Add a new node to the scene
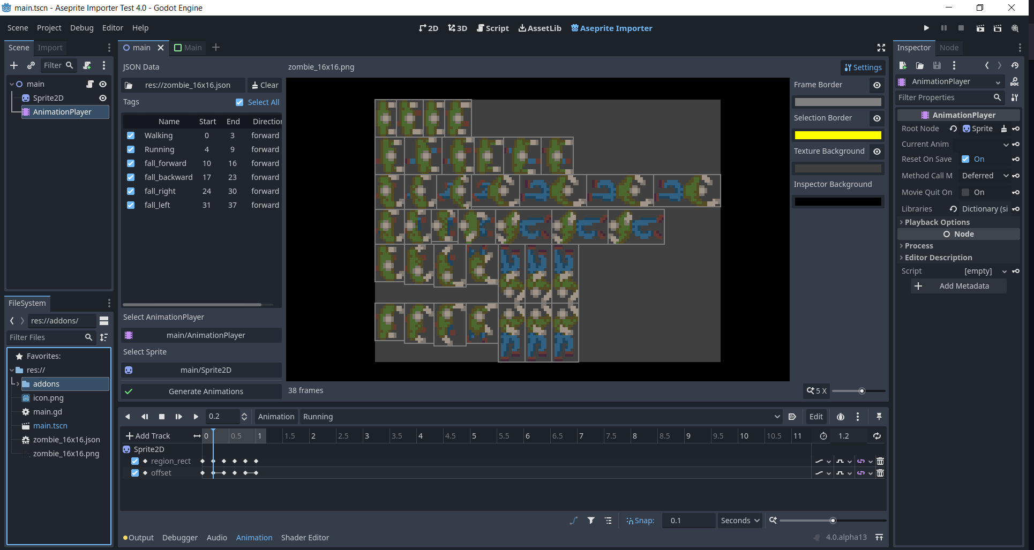The height and width of the screenshot is (550, 1034). pos(14,65)
